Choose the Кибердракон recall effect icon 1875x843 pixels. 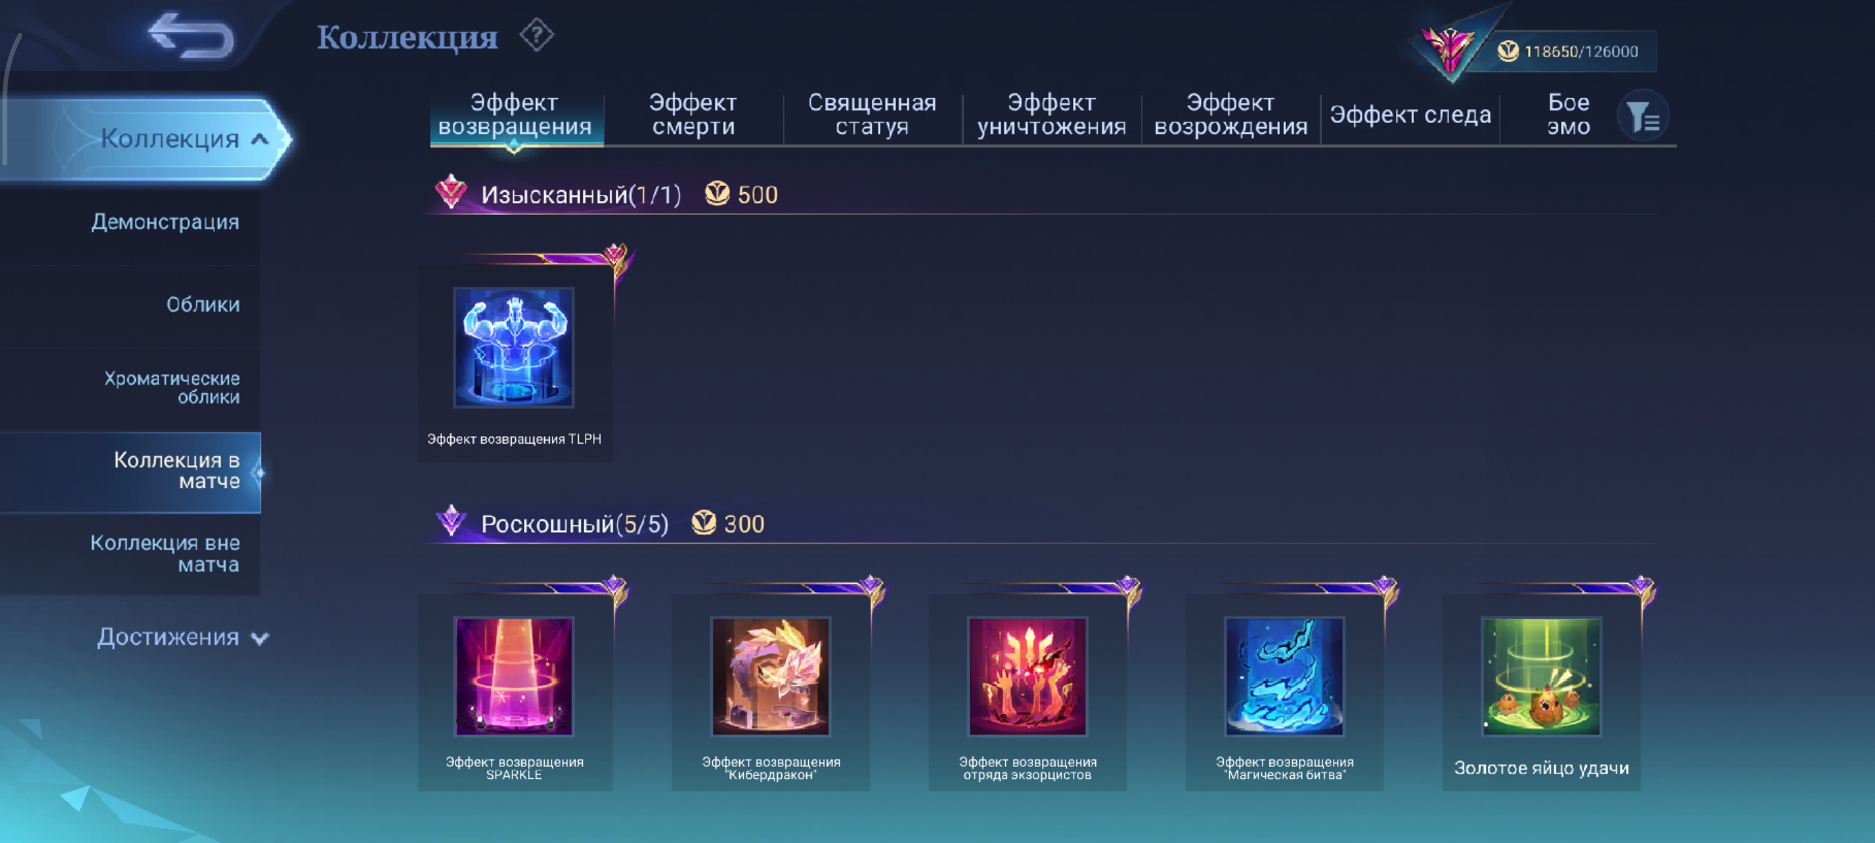tap(771, 676)
